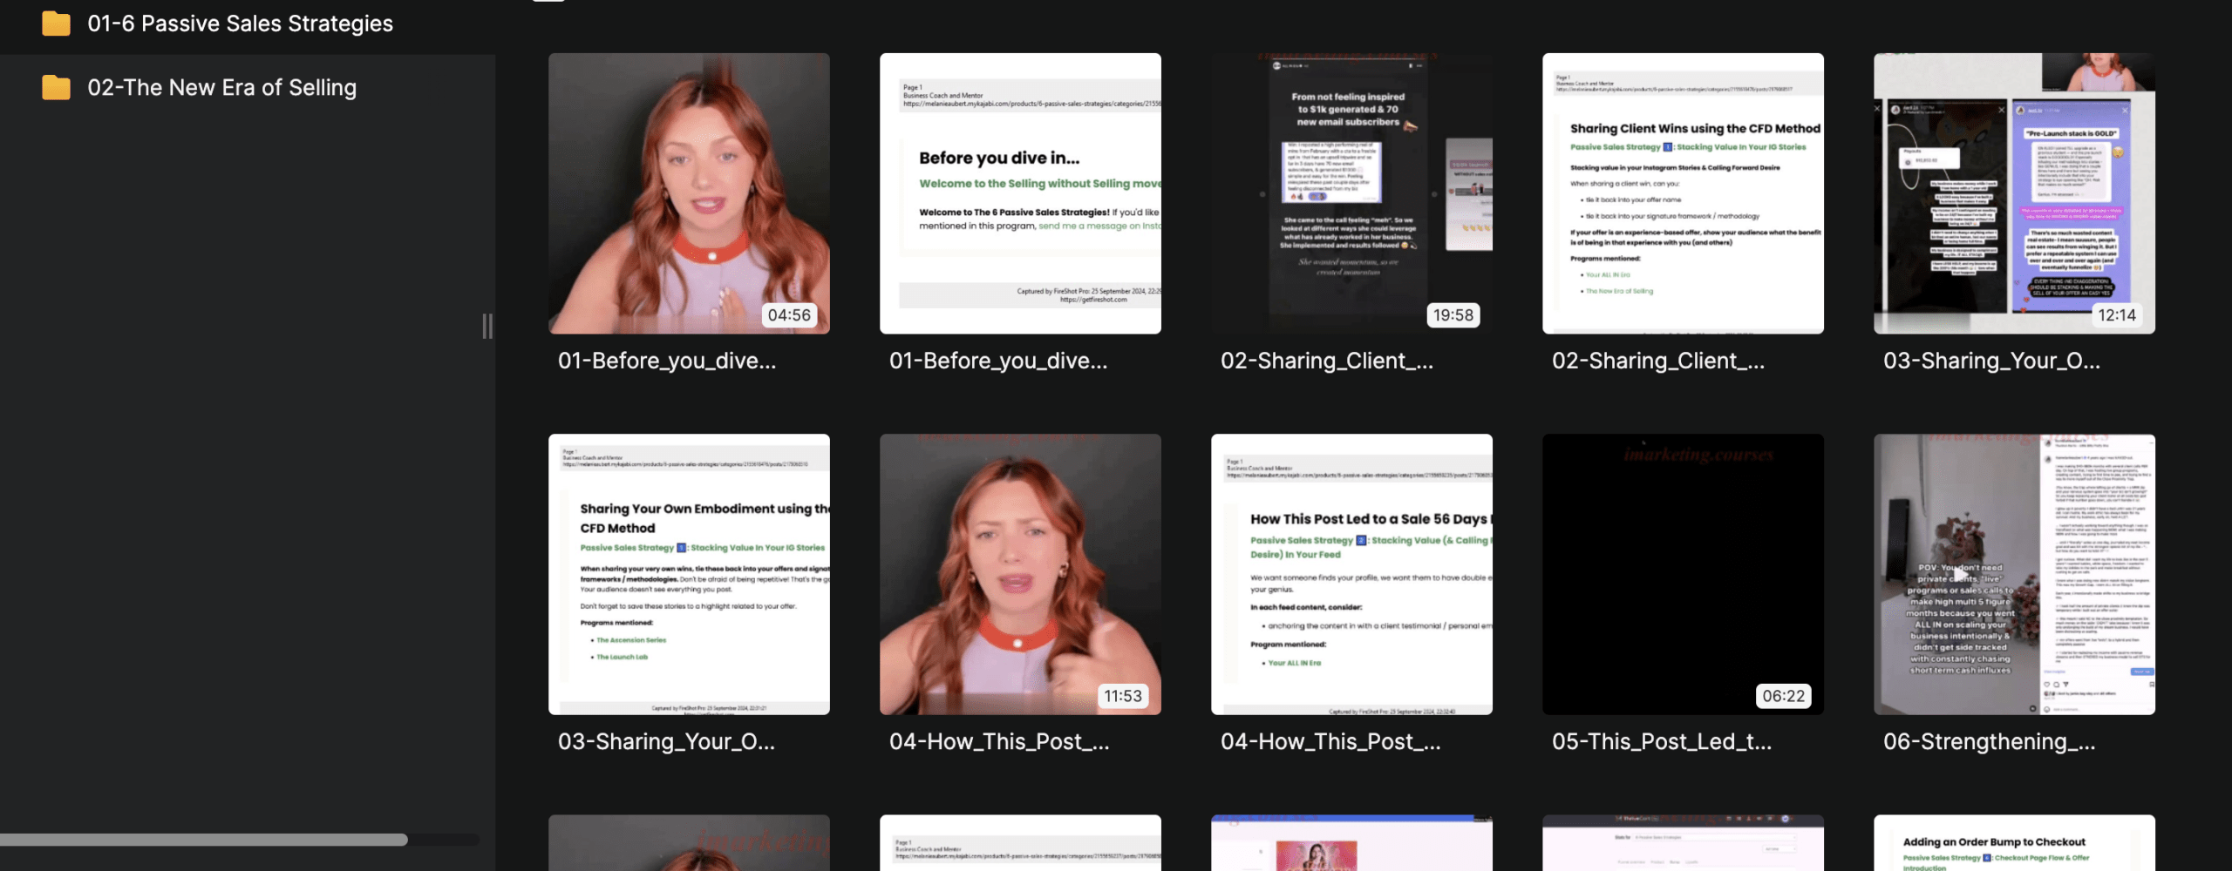This screenshot has height=871, width=2232.
Task: Open the 06-Strengthening thumbnail
Action: (x=2013, y=573)
